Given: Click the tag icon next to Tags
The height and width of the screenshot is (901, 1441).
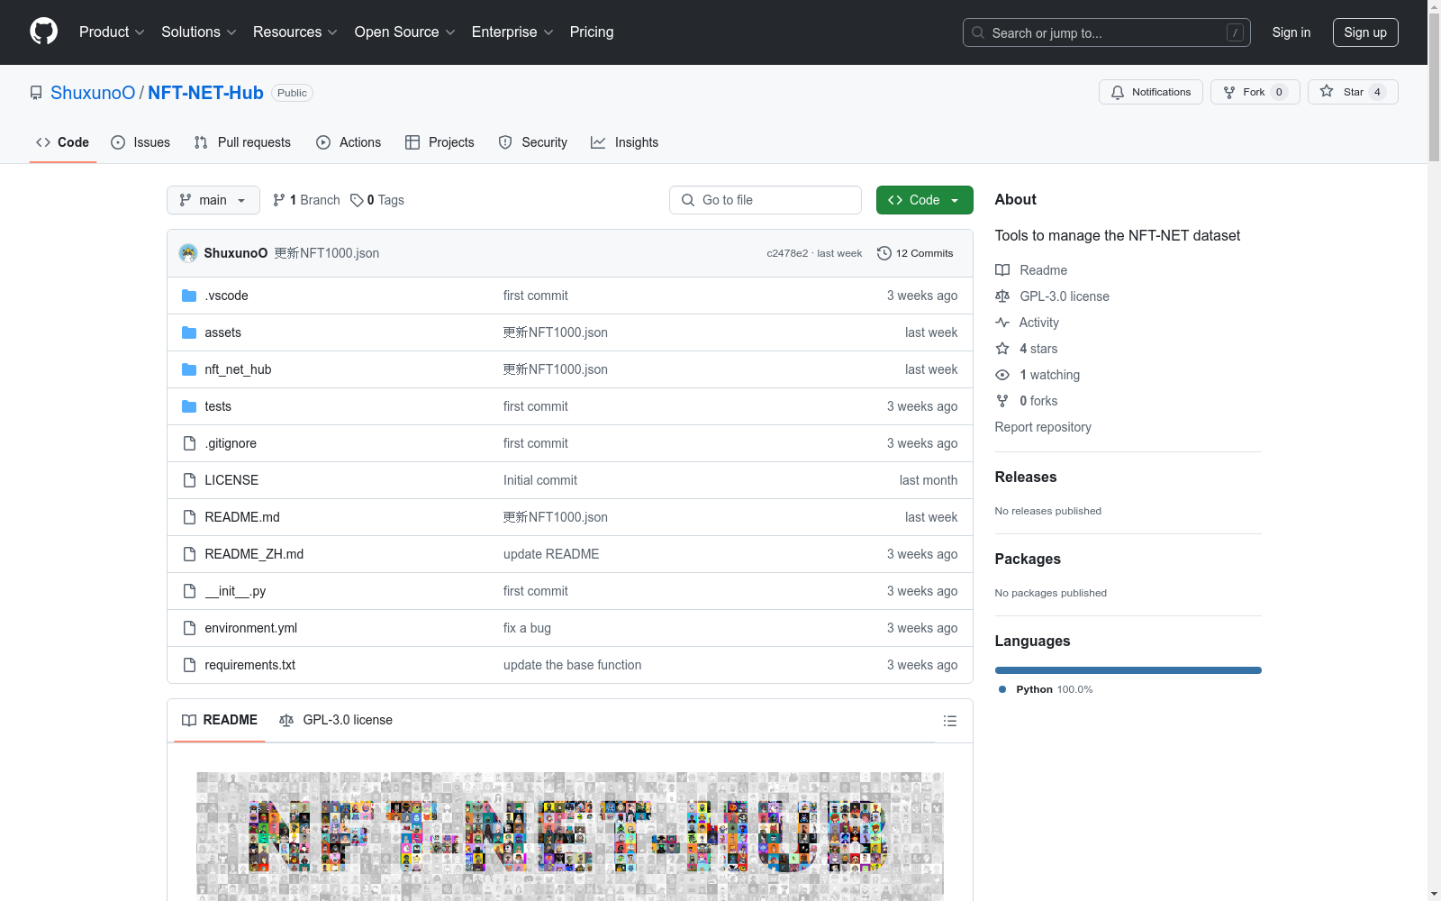Looking at the screenshot, I should click(x=357, y=200).
